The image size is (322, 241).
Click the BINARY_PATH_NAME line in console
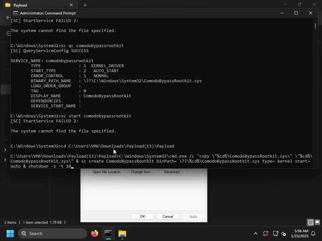pos(116,81)
